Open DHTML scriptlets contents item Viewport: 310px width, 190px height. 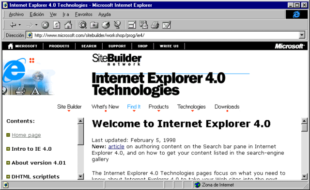[35, 176]
